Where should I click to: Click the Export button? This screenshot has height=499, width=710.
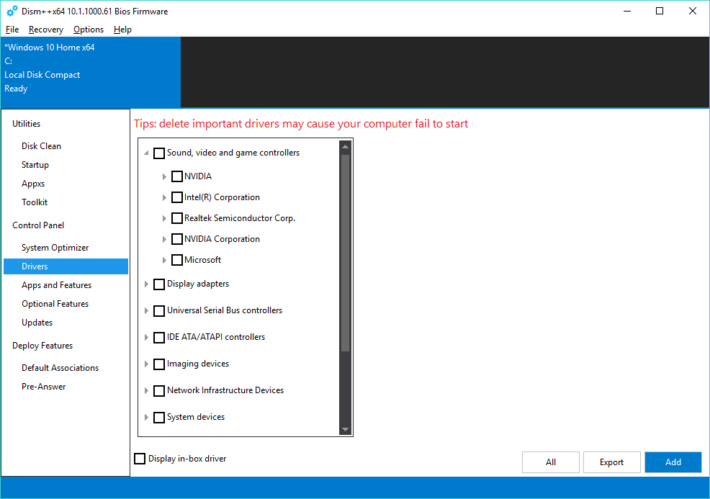(x=612, y=462)
